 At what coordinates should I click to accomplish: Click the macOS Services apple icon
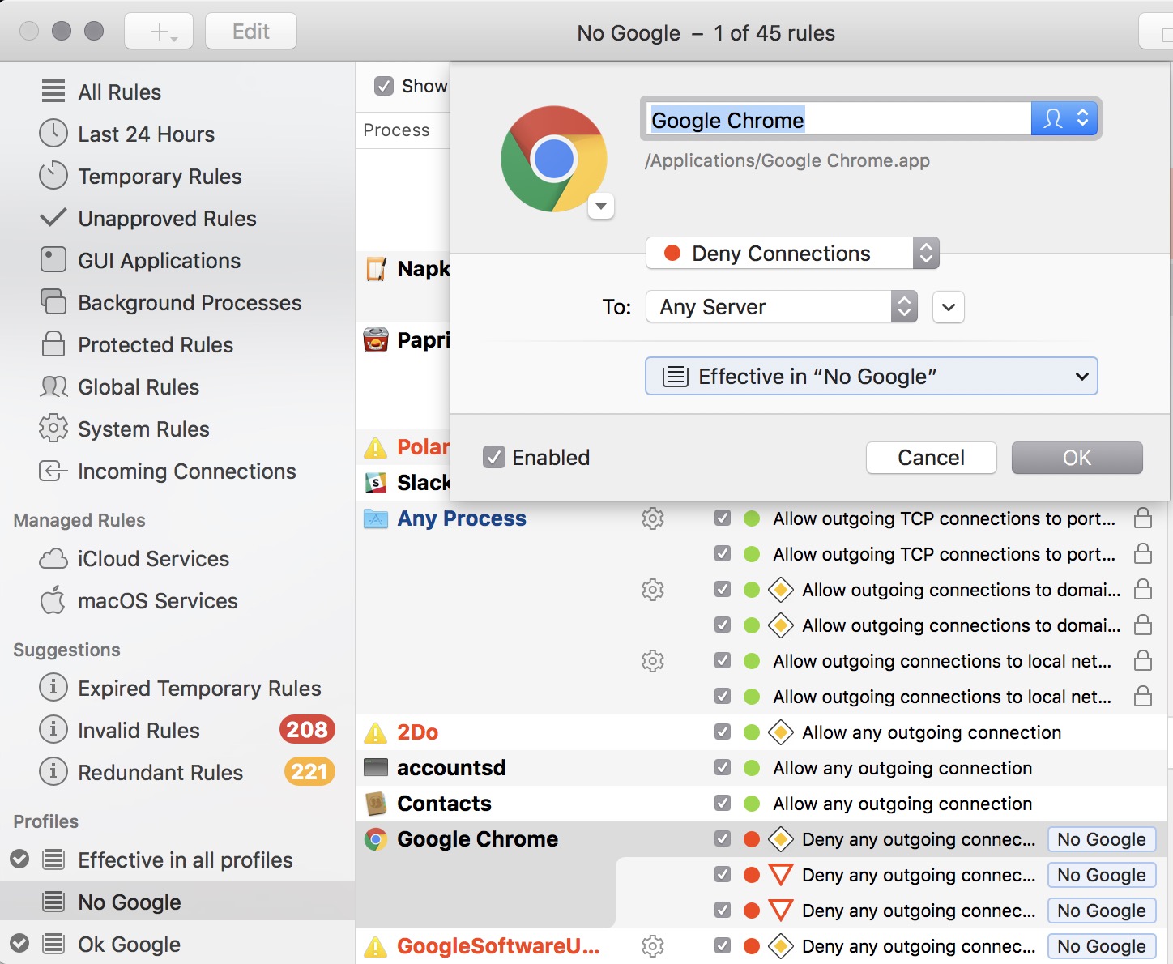[53, 600]
